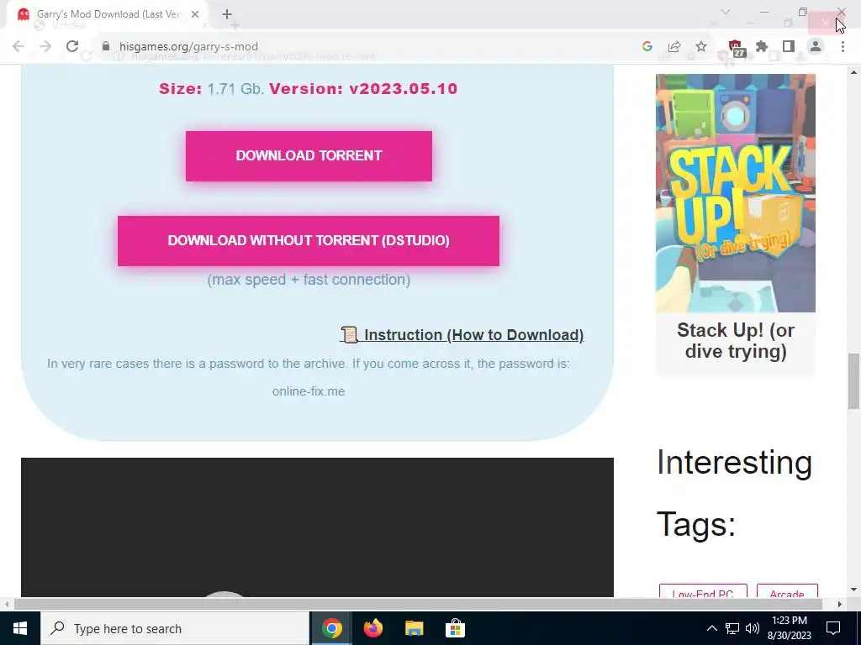Screen dimensions: 861x645
Task: Open Microsoft Store from the taskbar
Action: [455, 628]
